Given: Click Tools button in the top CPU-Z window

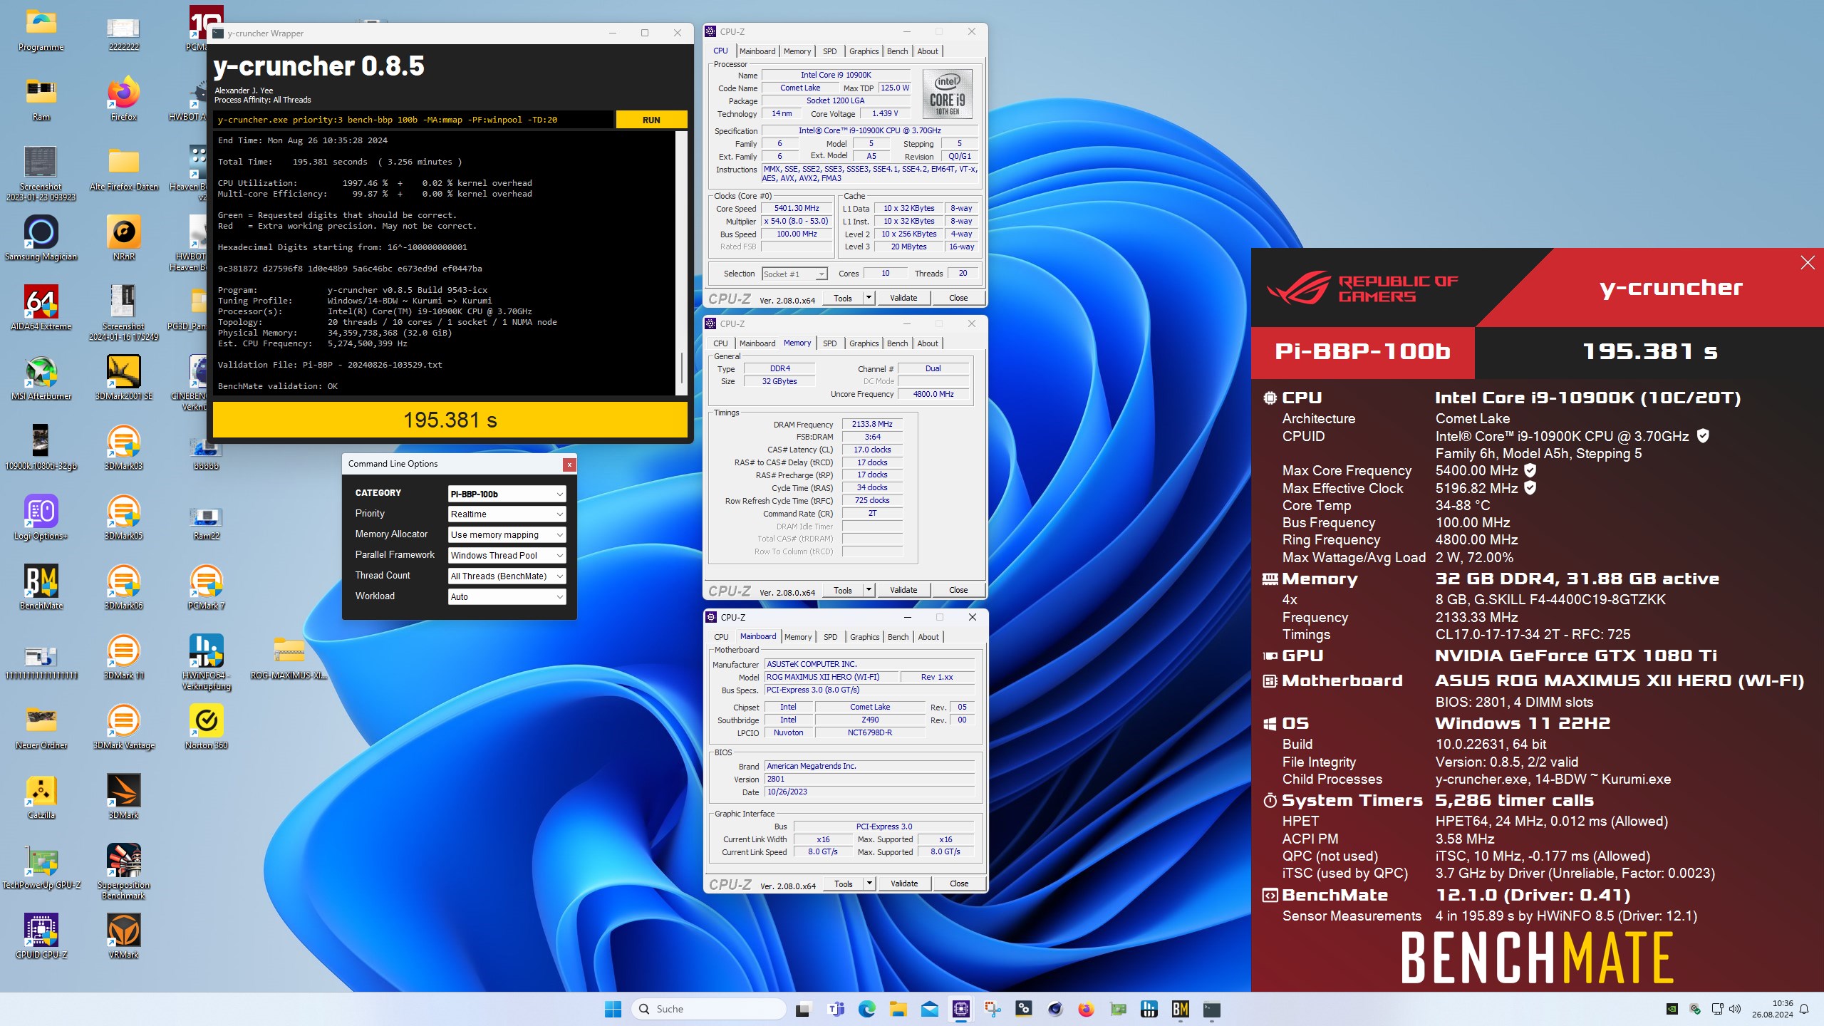Looking at the screenshot, I should coord(843,298).
